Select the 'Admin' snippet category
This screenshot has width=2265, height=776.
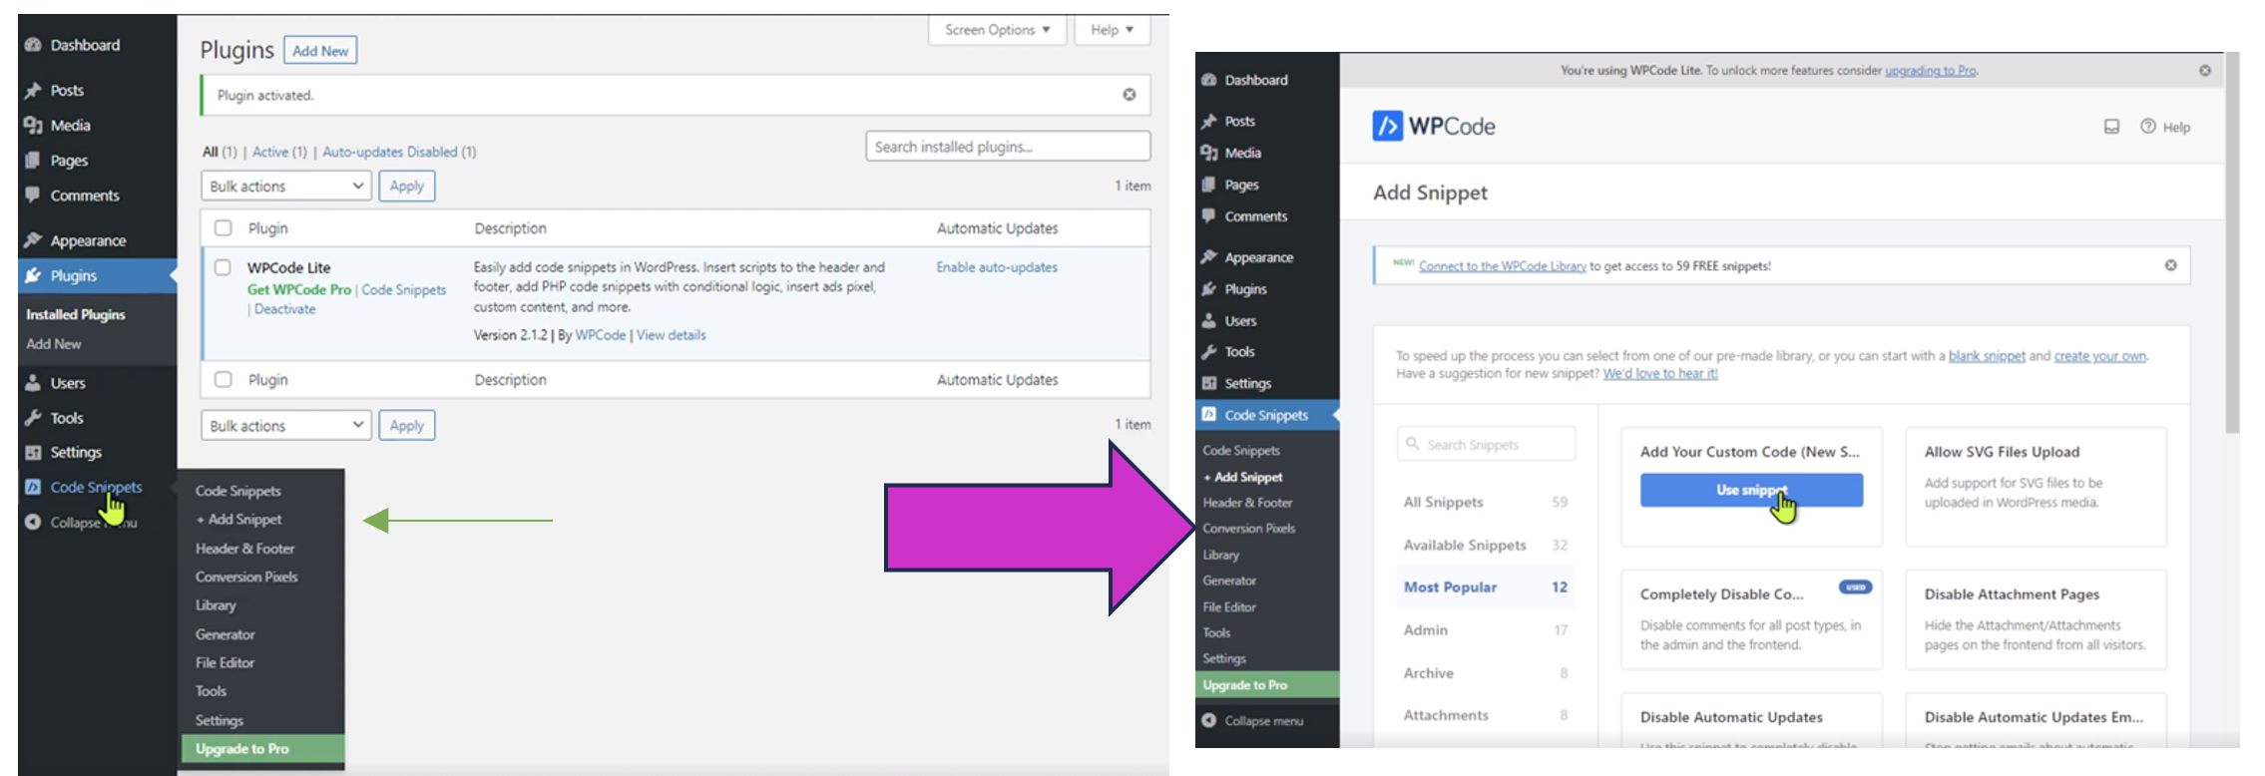tap(1486, 630)
